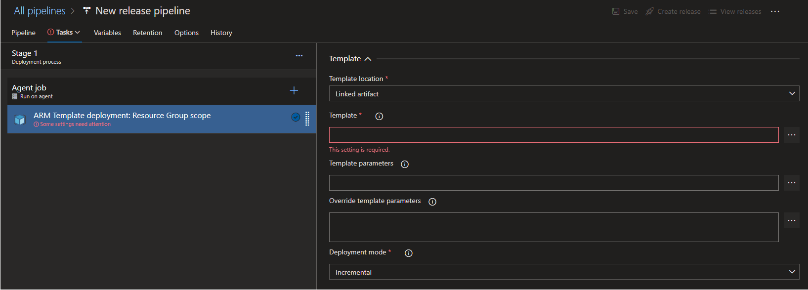The image size is (808, 290).
Task: Show info for Template parameters field
Action: (x=405, y=164)
